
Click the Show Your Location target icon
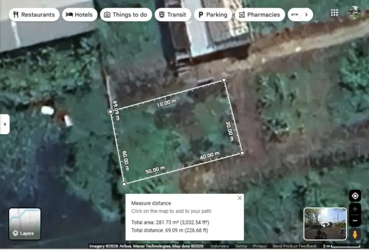click(355, 195)
